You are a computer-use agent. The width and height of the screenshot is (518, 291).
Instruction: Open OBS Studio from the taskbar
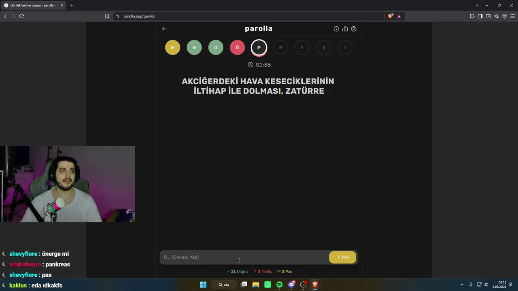click(x=303, y=285)
